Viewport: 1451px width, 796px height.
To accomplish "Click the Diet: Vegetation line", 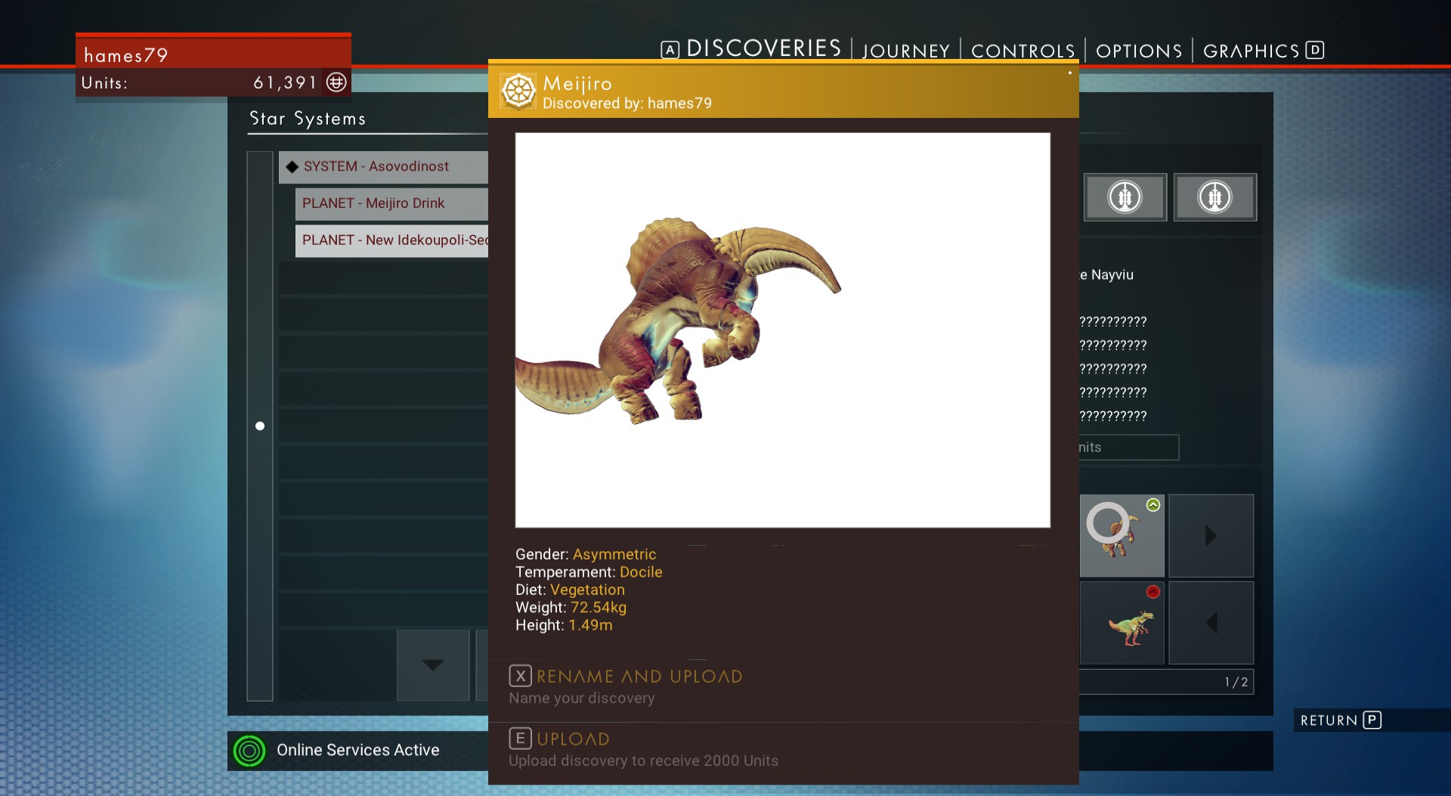I will [570, 590].
